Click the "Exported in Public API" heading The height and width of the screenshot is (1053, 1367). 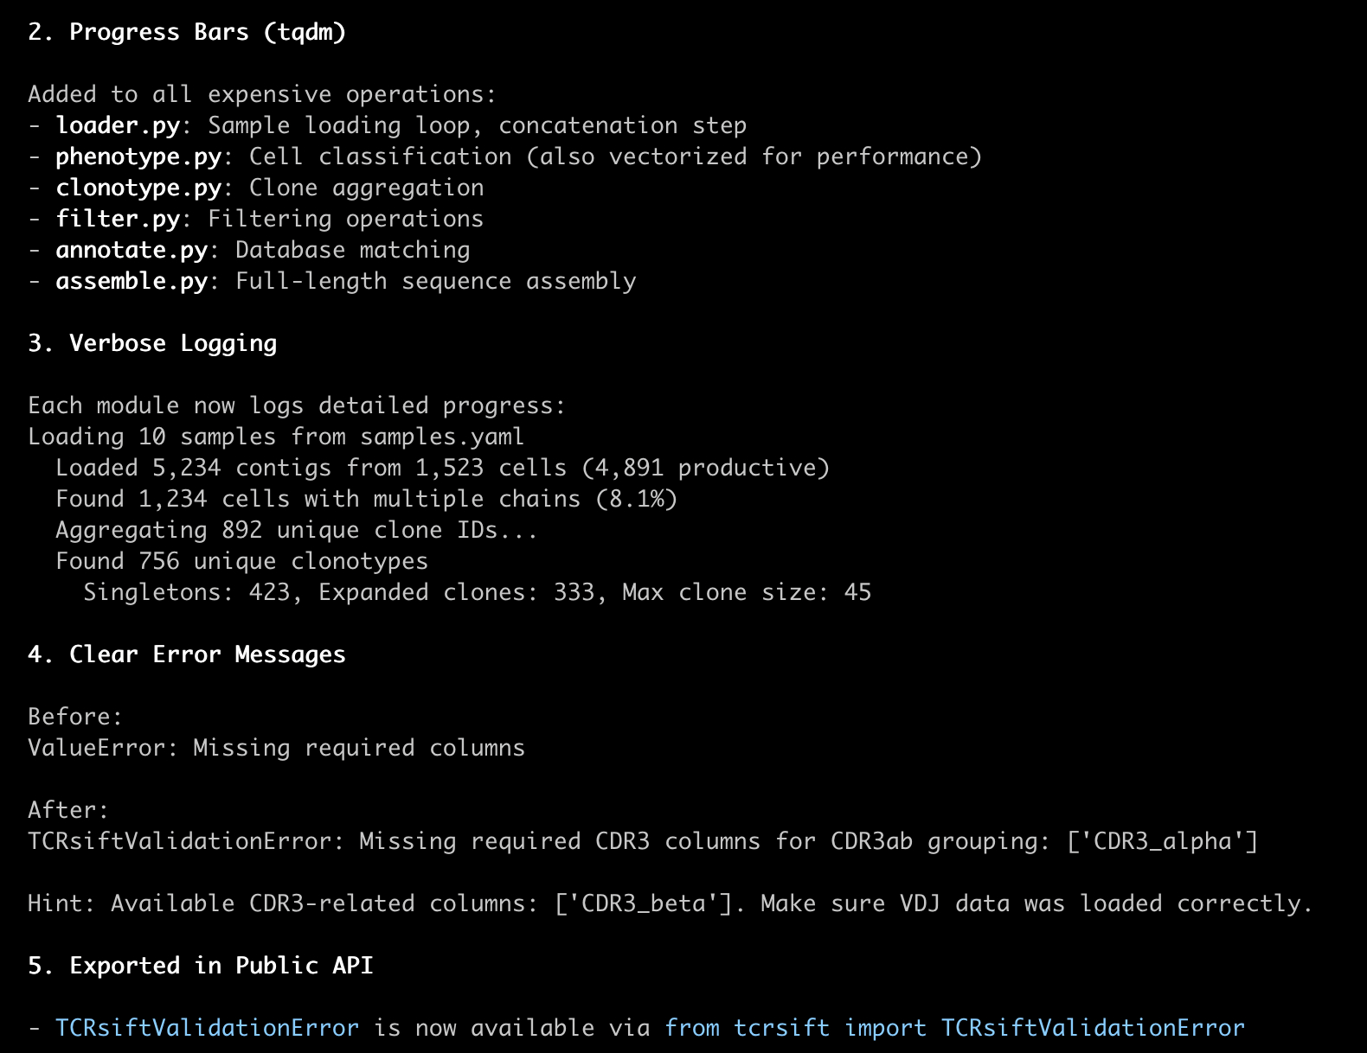coord(221,966)
